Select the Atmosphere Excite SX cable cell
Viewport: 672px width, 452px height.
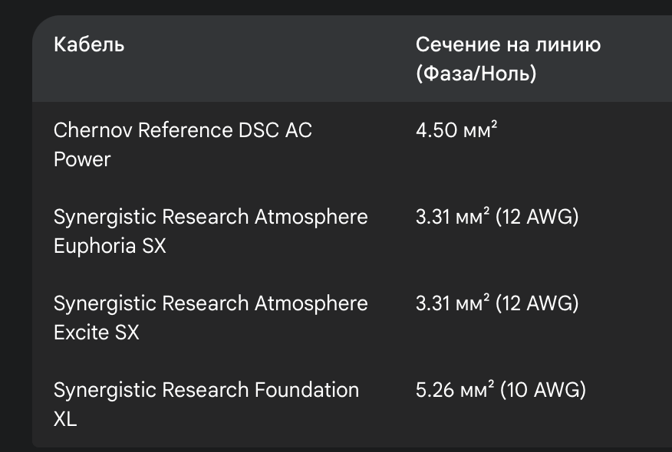pos(210,318)
